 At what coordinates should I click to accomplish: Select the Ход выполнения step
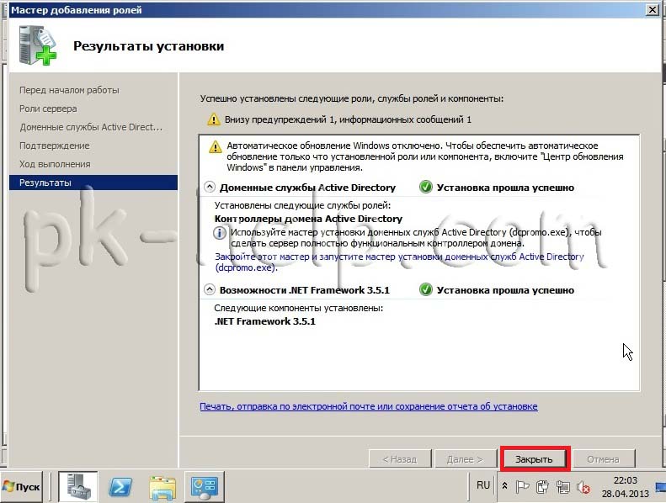(x=55, y=164)
